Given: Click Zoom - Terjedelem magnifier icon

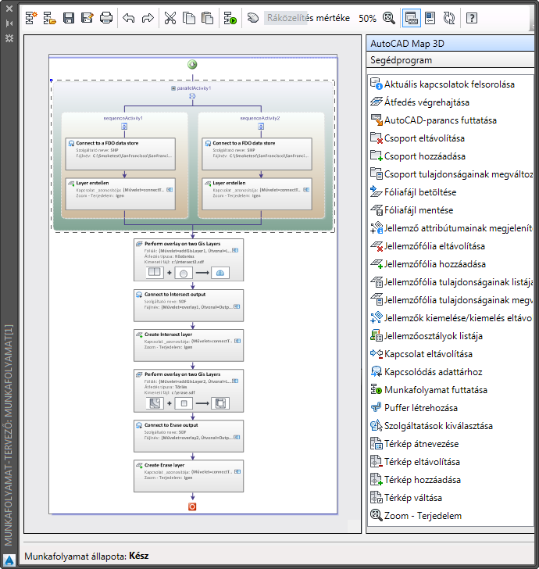Looking at the screenshot, I should tap(377, 515).
